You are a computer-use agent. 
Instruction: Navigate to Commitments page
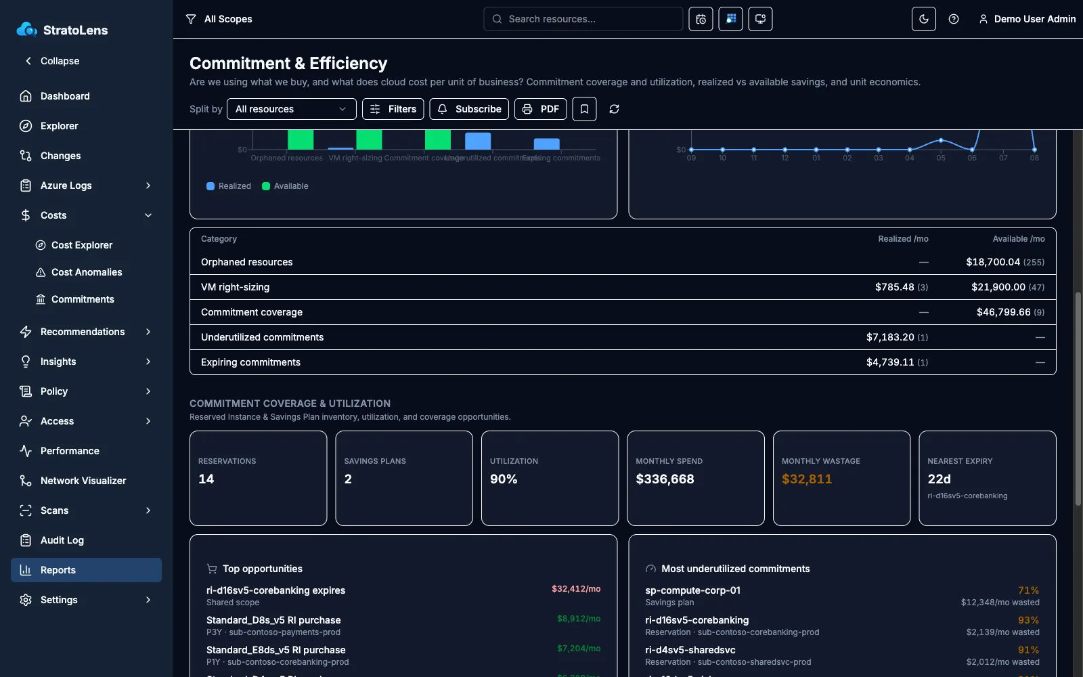coord(83,299)
